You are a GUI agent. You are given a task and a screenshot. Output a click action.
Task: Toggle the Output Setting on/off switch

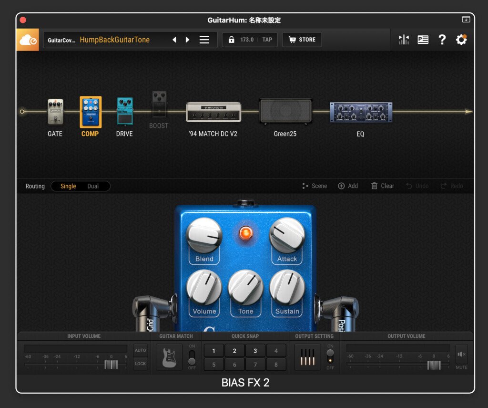(x=330, y=356)
